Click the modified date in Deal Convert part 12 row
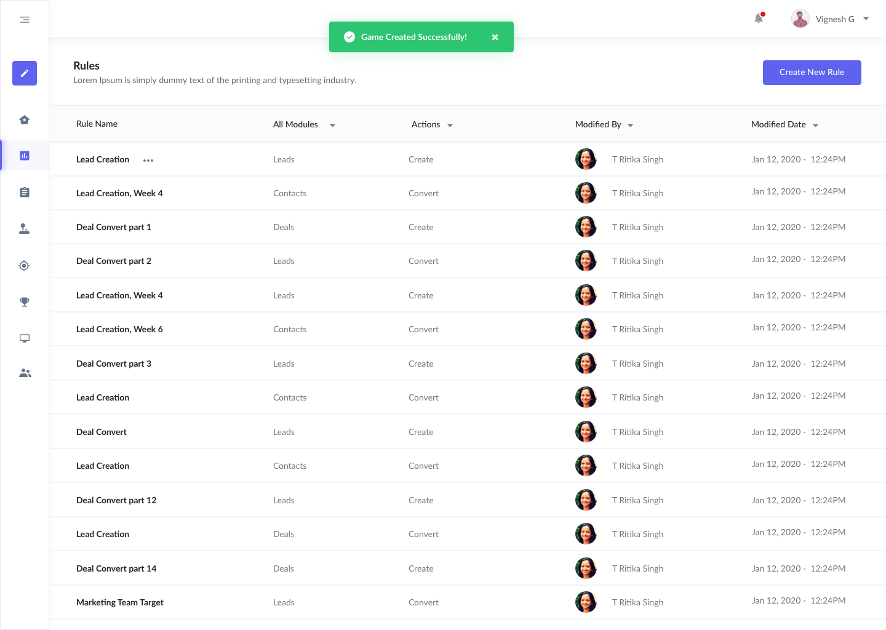The image size is (886, 630). tap(799, 500)
